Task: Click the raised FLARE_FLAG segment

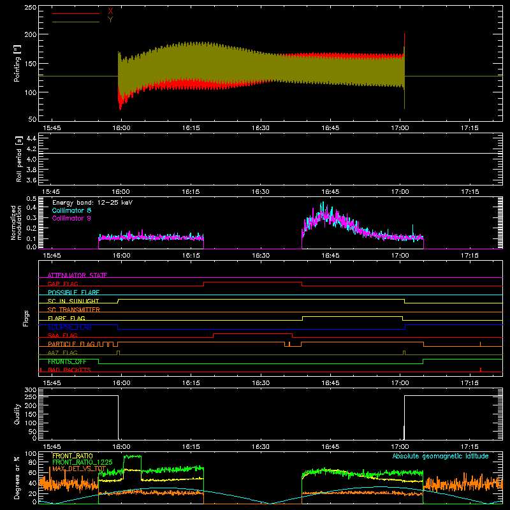Action: point(353,316)
